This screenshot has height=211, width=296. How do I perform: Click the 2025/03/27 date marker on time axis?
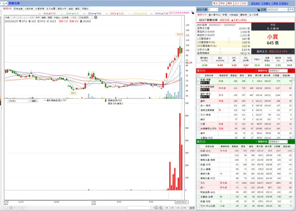coord(181,202)
